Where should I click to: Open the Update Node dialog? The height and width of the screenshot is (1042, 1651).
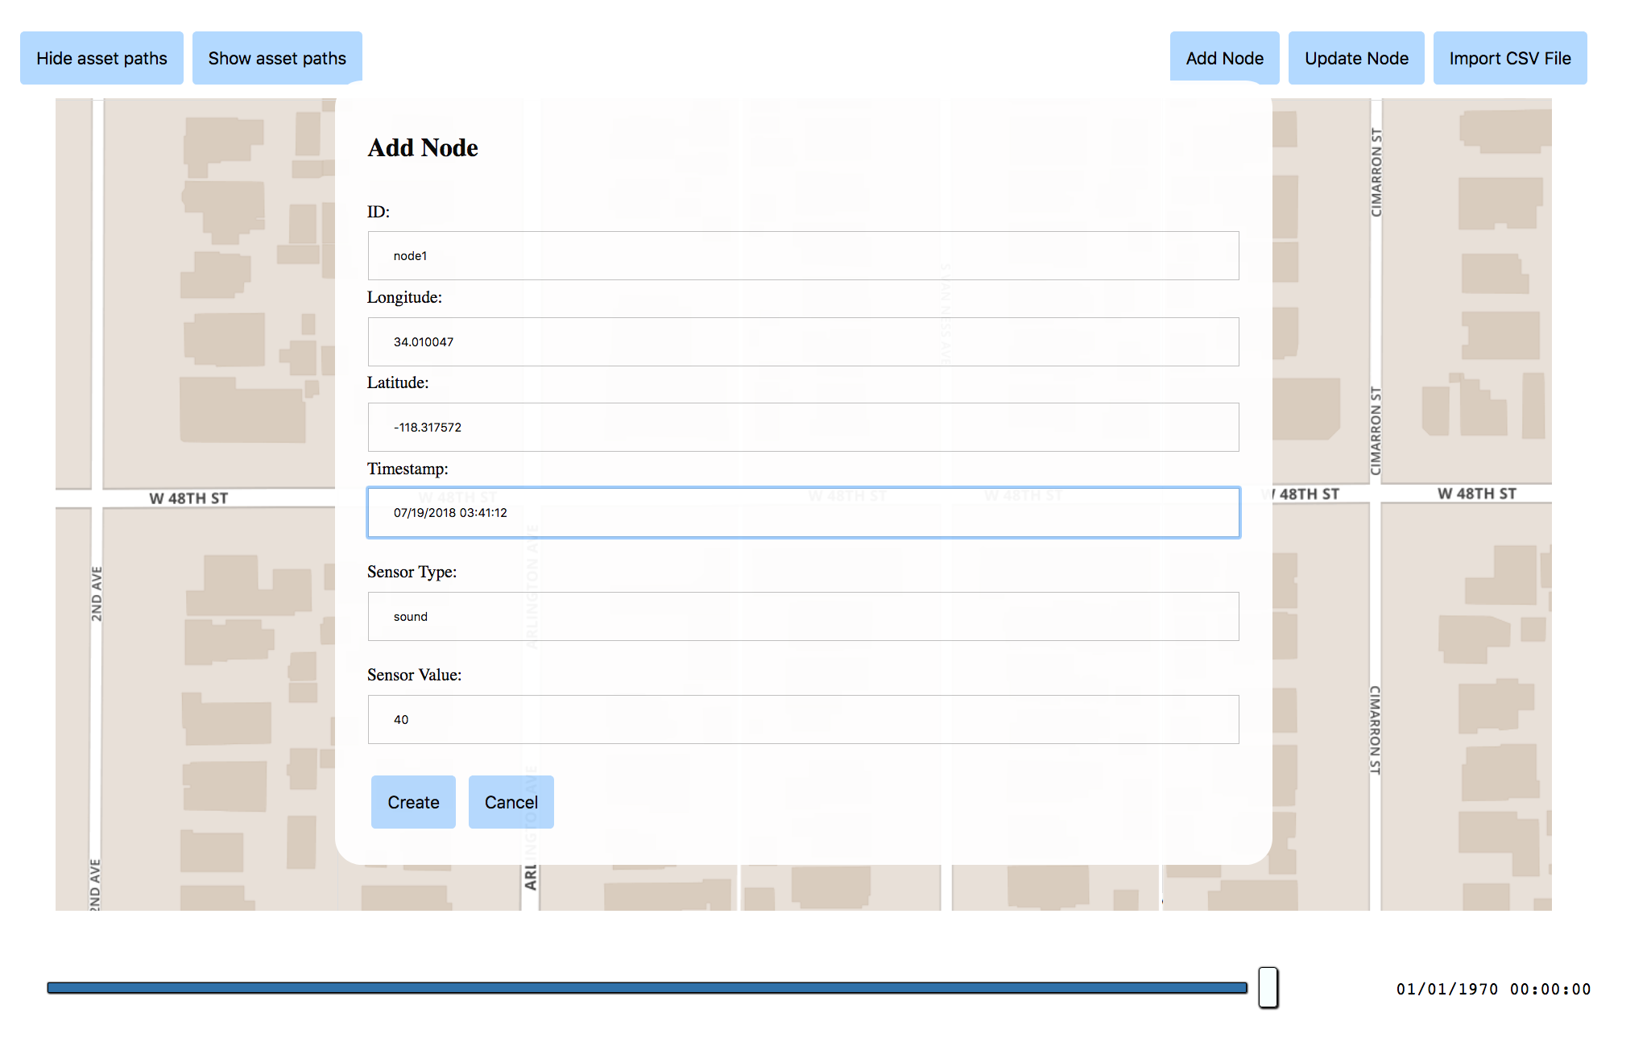1356,58
